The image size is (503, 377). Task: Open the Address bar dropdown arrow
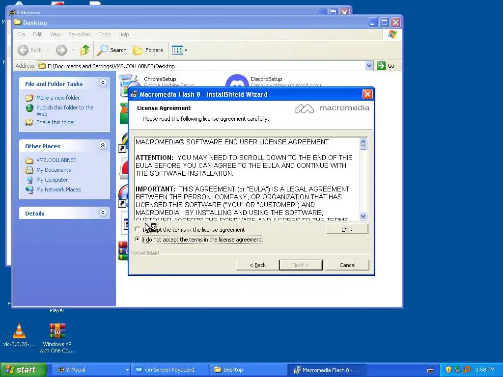[369, 66]
